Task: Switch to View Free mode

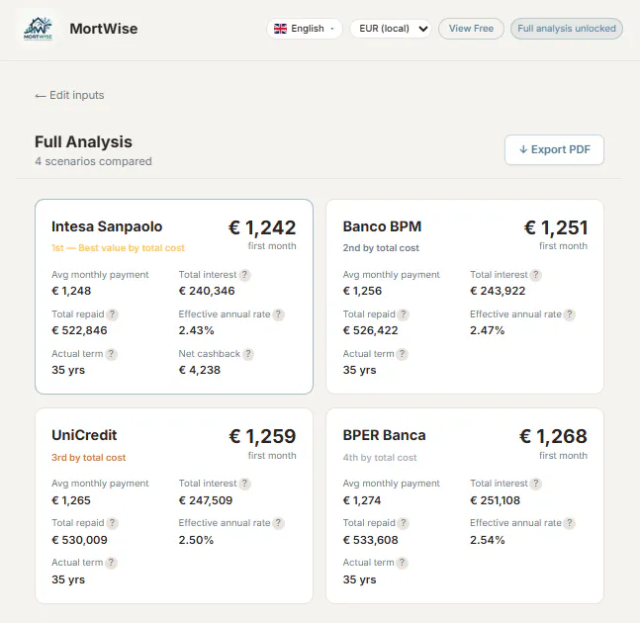Action: 471,29
